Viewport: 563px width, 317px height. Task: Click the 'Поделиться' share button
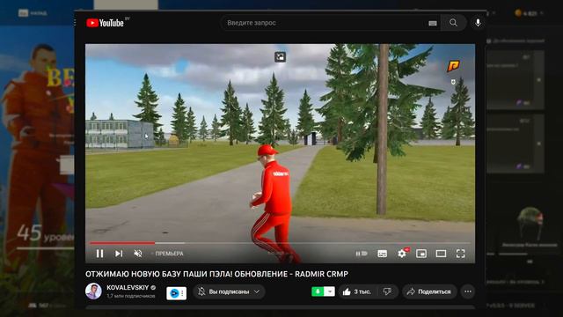429,291
